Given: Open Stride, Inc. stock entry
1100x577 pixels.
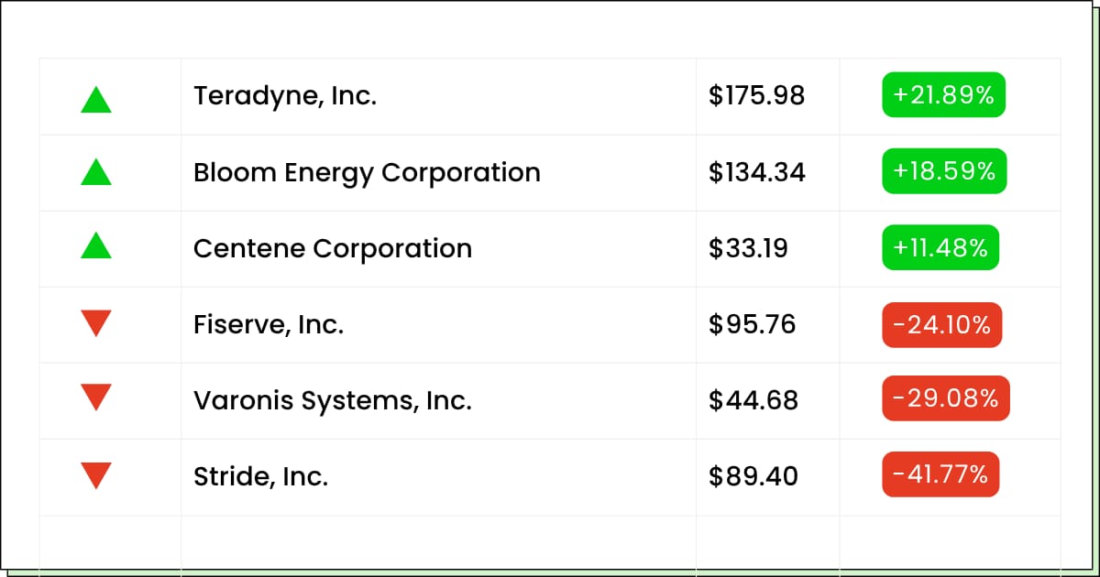Looking at the screenshot, I should point(260,476).
